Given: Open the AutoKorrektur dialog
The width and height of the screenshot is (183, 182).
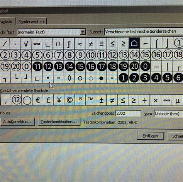Looking at the screenshot, I should 17,122.
